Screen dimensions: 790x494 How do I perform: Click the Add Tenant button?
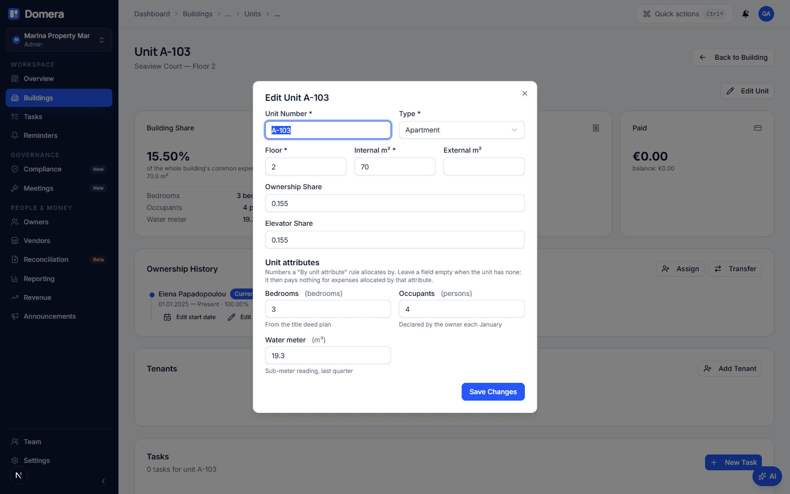730,369
